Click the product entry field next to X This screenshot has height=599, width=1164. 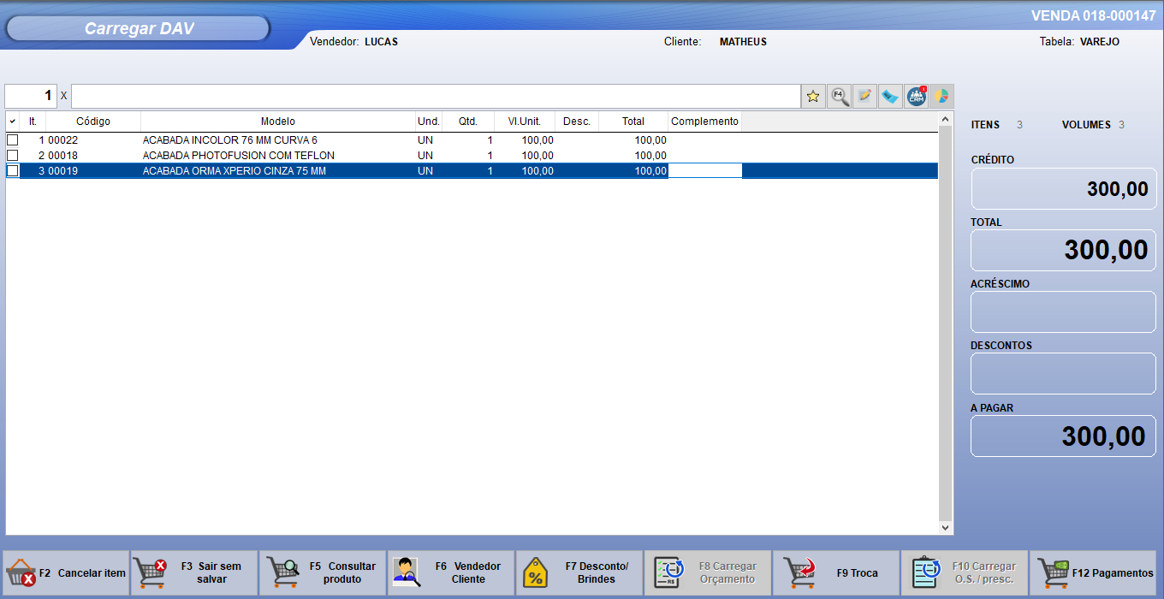click(x=436, y=96)
